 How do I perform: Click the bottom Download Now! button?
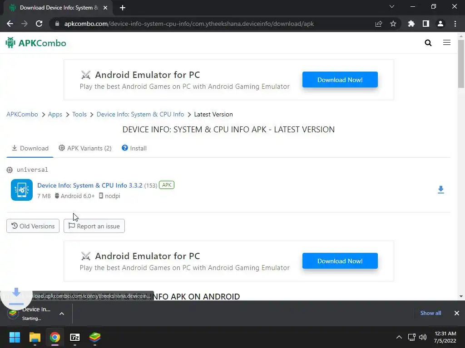[340, 261]
